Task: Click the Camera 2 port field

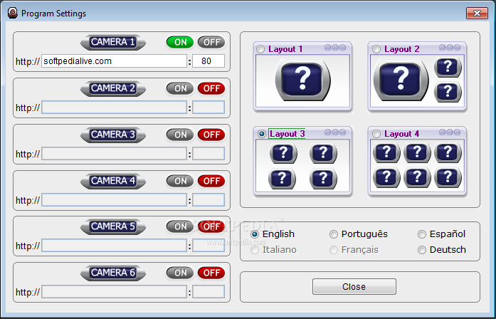Action: (x=209, y=108)
